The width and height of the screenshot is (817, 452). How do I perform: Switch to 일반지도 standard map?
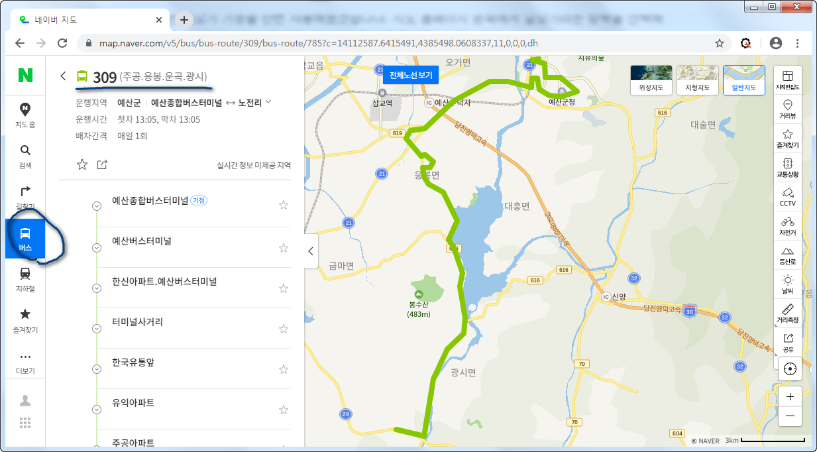(743, 80)
